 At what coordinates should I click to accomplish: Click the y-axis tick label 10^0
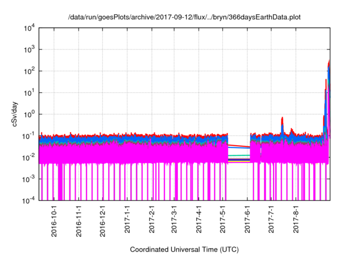pos(28,114)
